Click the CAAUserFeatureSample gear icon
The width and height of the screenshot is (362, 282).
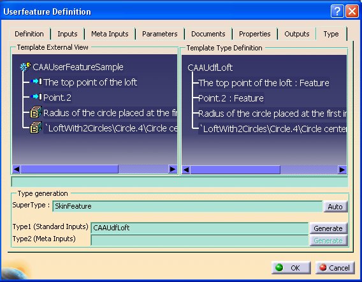[25, 67]
